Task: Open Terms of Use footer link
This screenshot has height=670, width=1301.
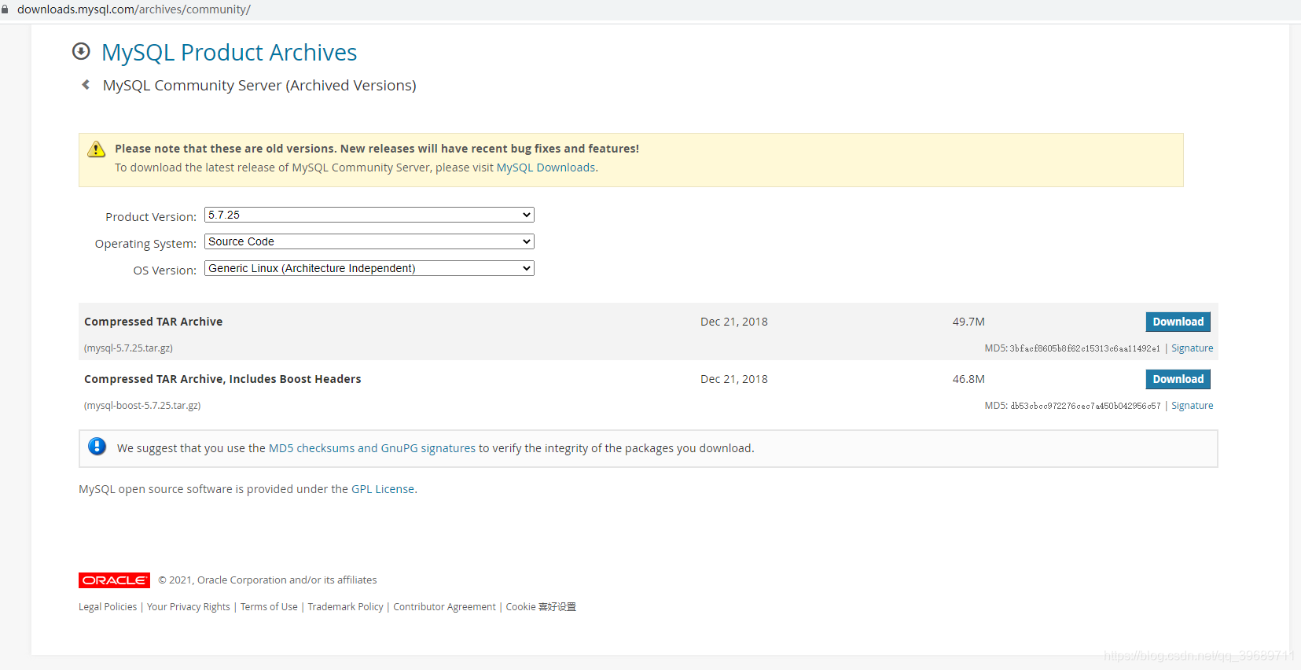Action: pos(269,607)
